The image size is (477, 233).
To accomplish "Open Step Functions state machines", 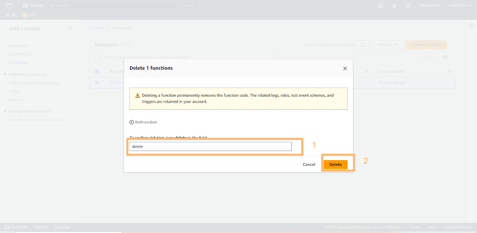I will [x=36, y=120].
